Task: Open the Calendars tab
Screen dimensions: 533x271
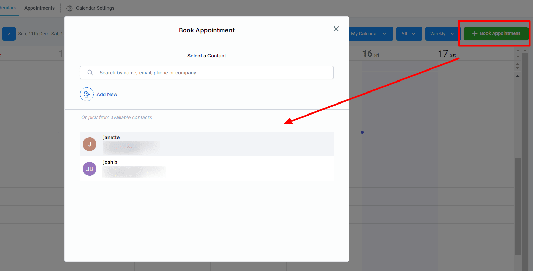Action: pyautogui.click(x=8, y=8)
